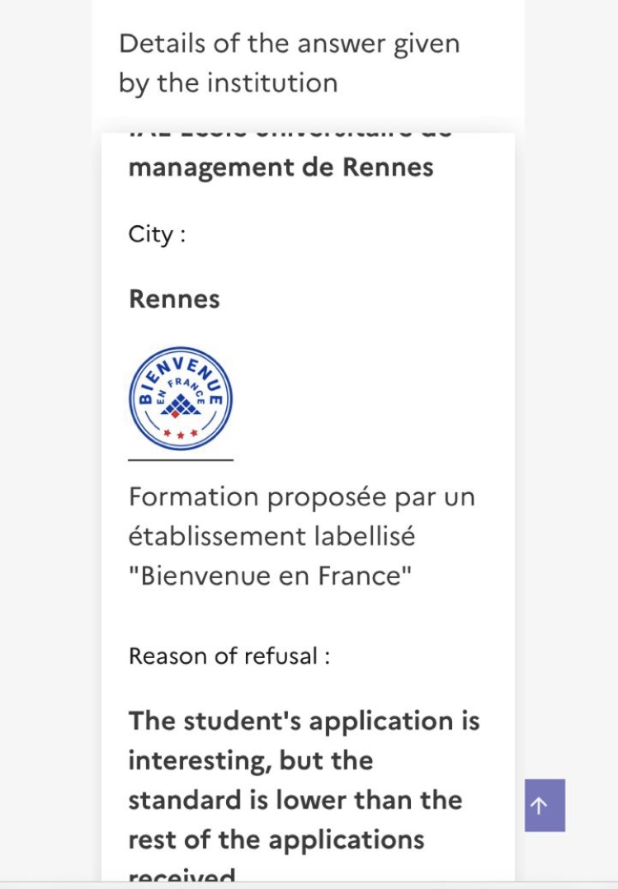
Task: Click the curved BIENVENUE lettering on the badge
Action: [181, 367]
